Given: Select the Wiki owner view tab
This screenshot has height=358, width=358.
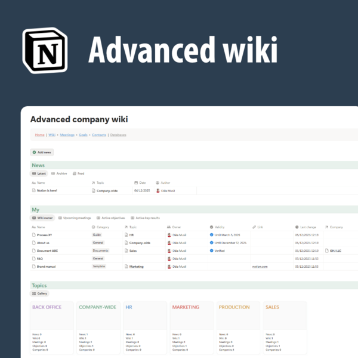Looking at the screenshot, I should click(x=42, y=218).
